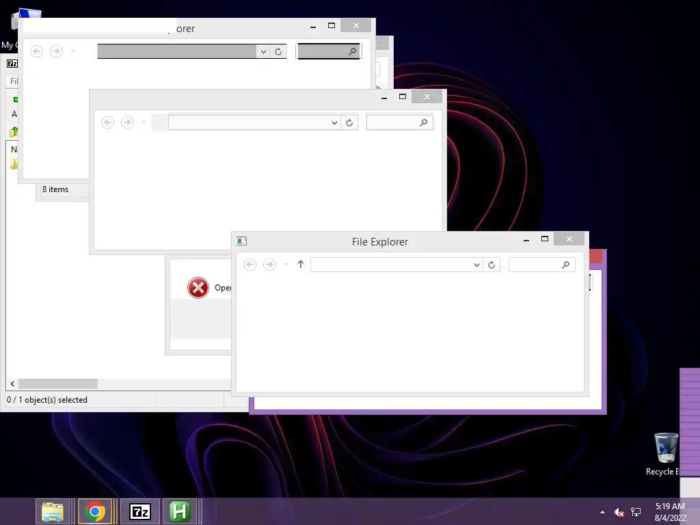Refresh the titled File Explorer window
Image resolution: width=700 pixels, height=525 pixels.
pos(492,265)
